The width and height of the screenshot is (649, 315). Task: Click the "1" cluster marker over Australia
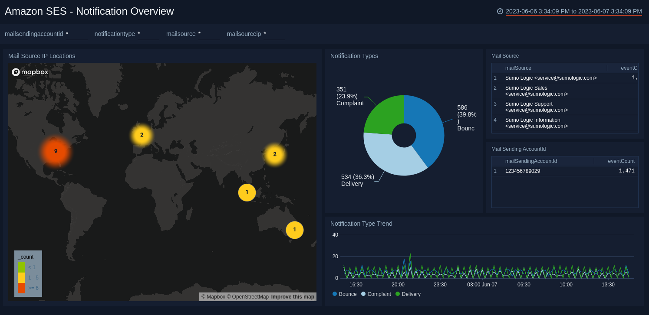pyautogui.click(x=295, y=230)
